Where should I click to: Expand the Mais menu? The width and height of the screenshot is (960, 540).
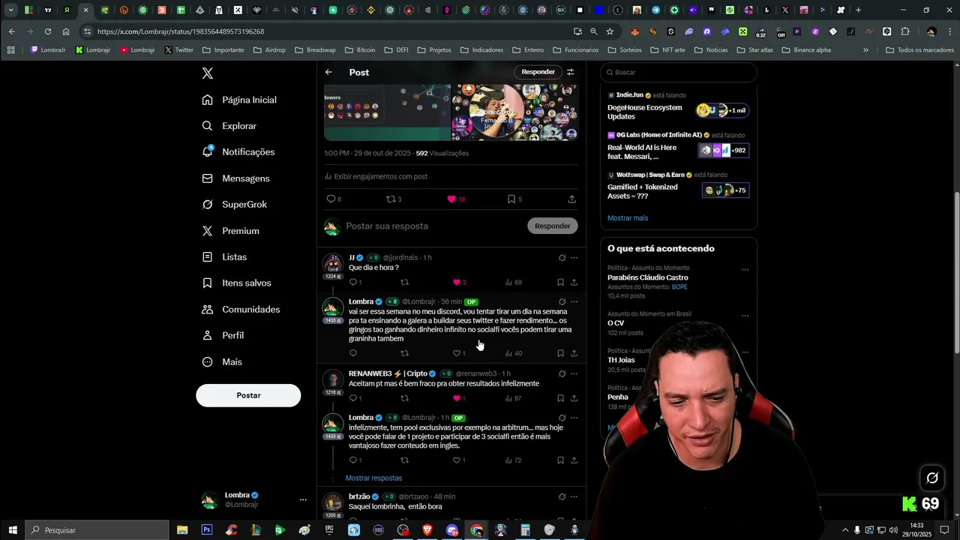[222, 361]
